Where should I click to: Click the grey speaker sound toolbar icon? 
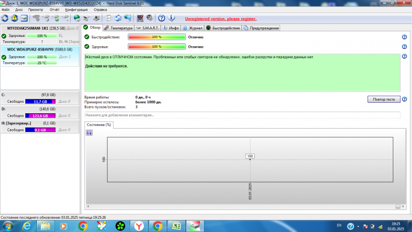pos(149,18)
